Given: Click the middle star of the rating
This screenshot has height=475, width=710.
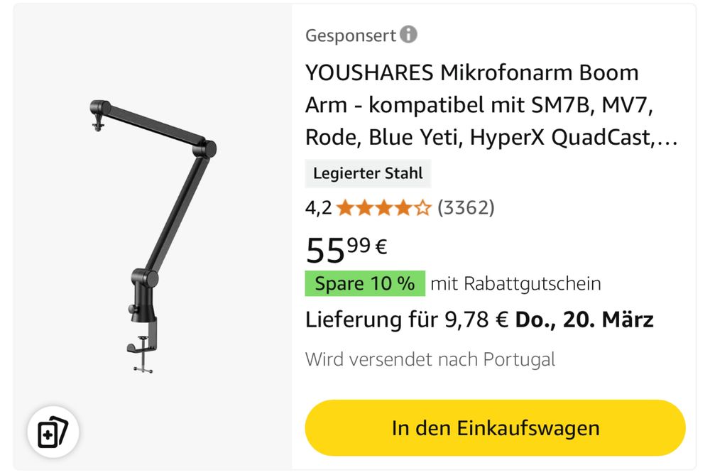Looking at the screenshot, I should (384, 208).
